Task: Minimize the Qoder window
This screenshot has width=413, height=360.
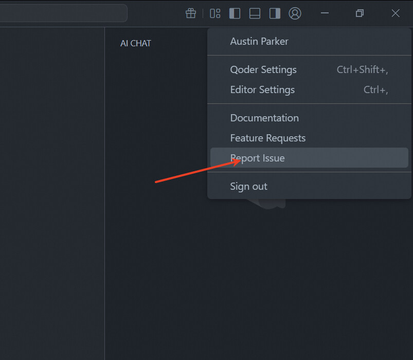Action: pos(325,13)
